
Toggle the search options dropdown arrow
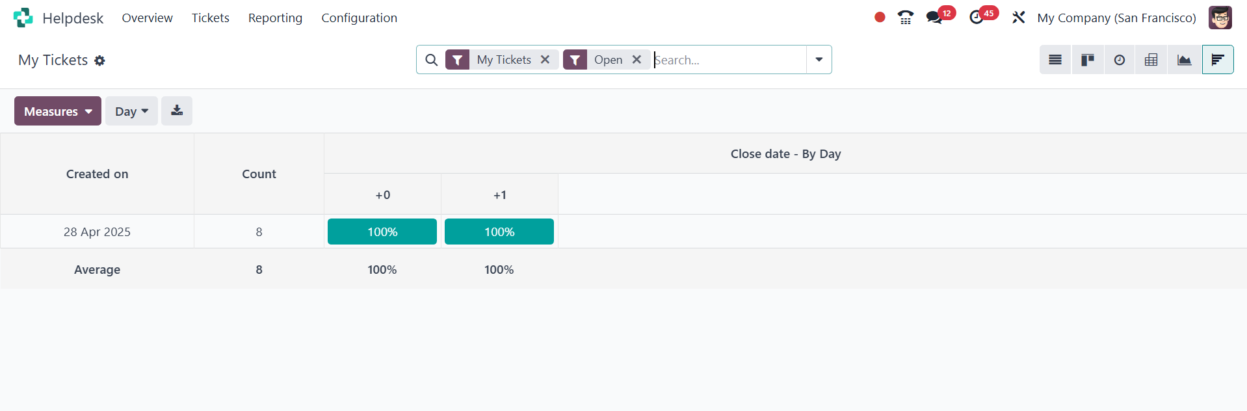coord(819,60)
